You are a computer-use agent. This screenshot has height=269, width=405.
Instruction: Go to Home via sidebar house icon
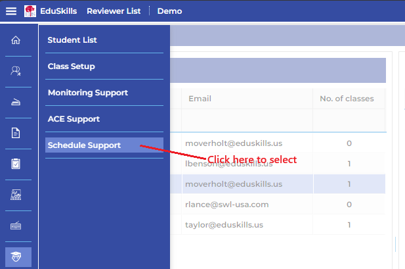pyautogui.click(x=16, y=40)
